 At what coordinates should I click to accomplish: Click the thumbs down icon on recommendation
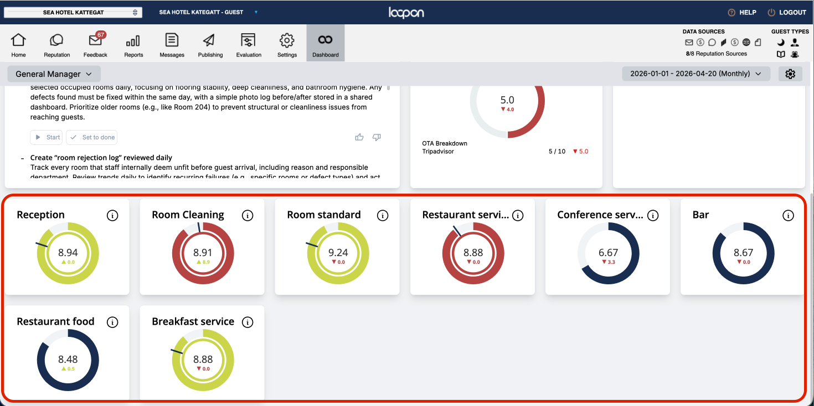point(377,137)
